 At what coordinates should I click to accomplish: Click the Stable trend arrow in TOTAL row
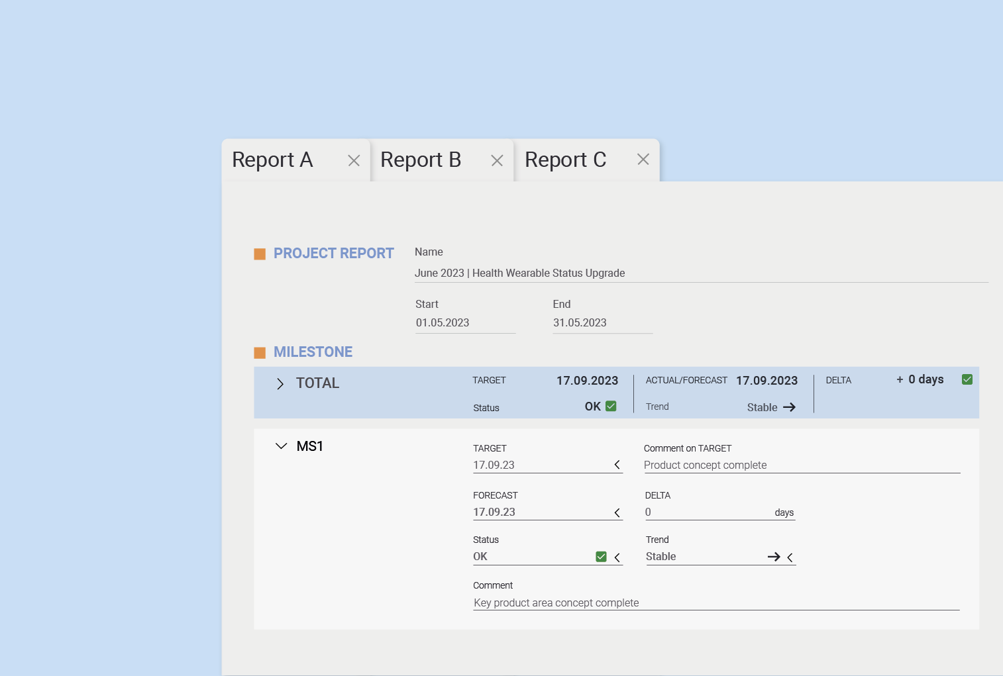pyautogui.click(x=789, y=407)
